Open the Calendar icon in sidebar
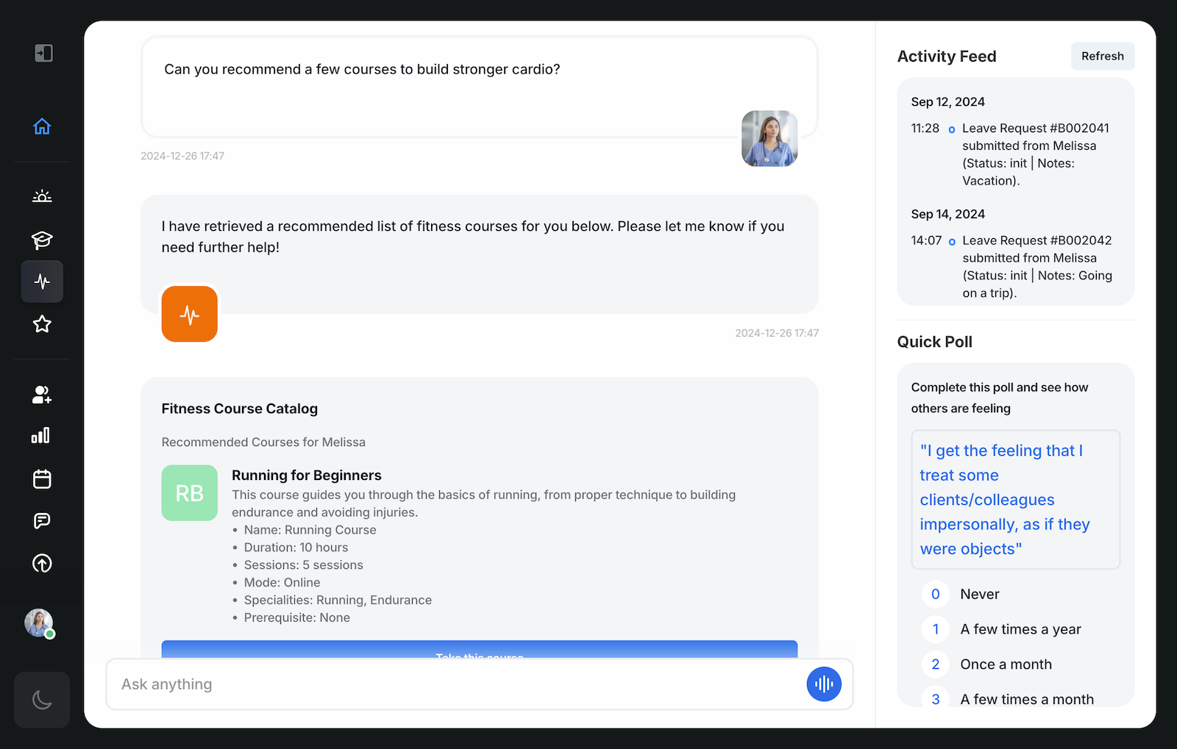The image size is (1177, 749). coord(42,478)
